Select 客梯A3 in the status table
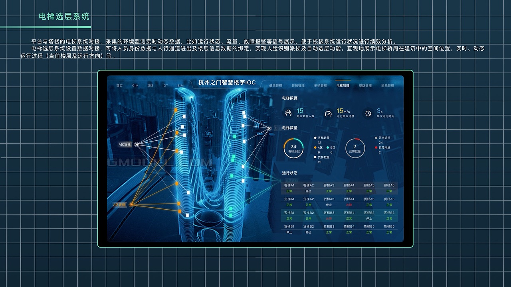Viewport: 511px width, 287px height. click(329, 185)
